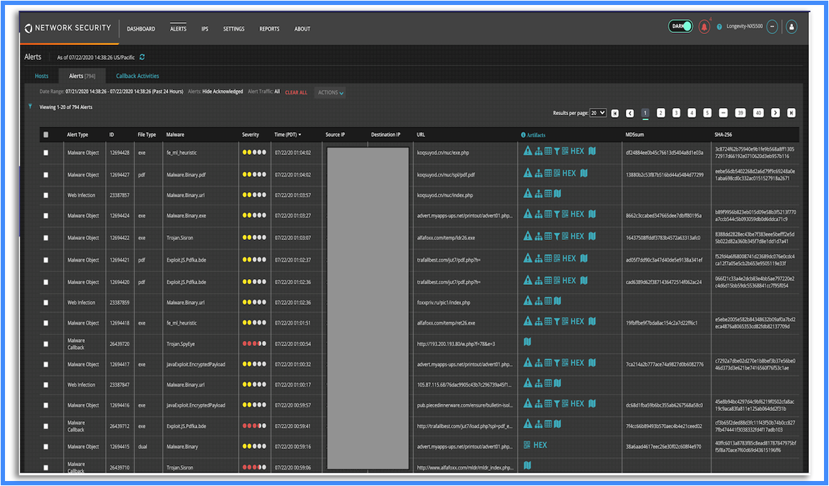Switch to the Callback Activities tab
This screenshot has height=486, width=829.
tap(137, 76)
